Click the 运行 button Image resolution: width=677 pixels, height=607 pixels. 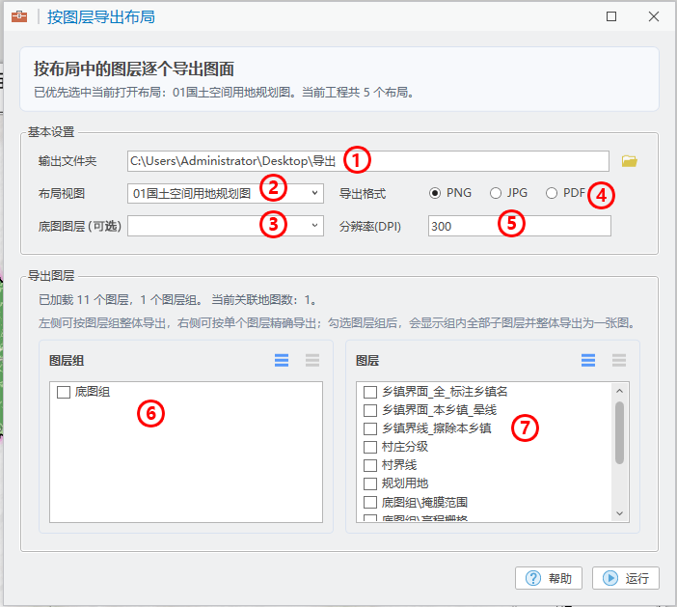tap(626, 578)
